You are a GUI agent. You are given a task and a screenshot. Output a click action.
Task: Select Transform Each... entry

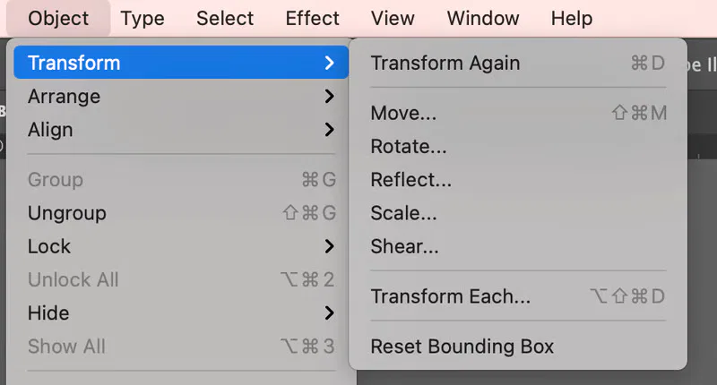tap(518, 296)
